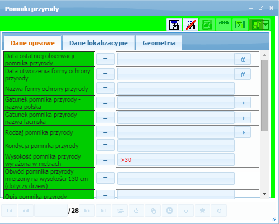Open calendar for Data utworzenia formy ochrony

(x=243, y=74)
